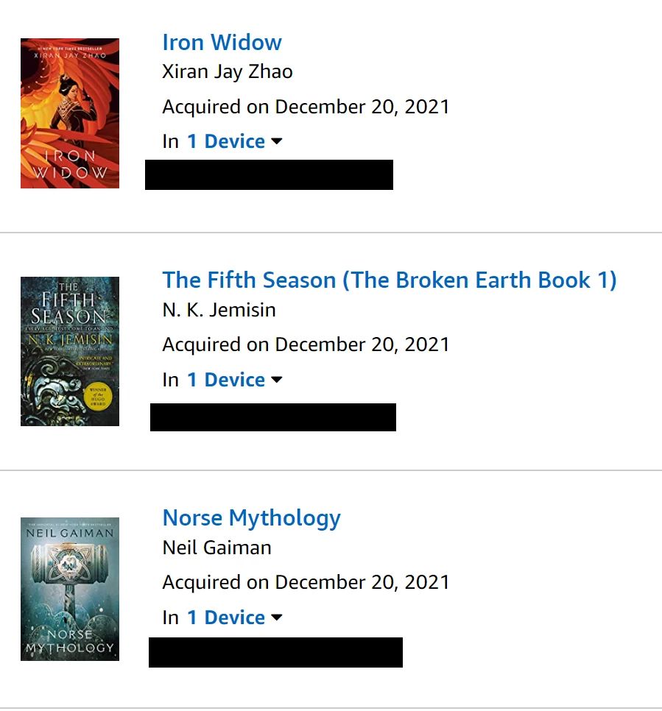Click The Fifth Season cover image
662x711 pixels.
pos(70,351)
